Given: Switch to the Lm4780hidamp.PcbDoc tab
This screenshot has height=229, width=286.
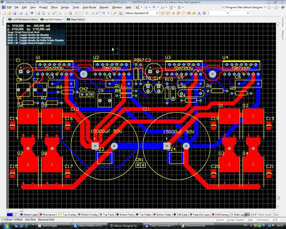Looking at the screenshot, I should [23, 19].
